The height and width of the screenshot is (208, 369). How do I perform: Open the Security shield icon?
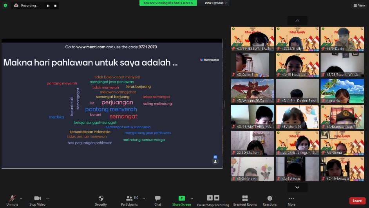(101, 199)
